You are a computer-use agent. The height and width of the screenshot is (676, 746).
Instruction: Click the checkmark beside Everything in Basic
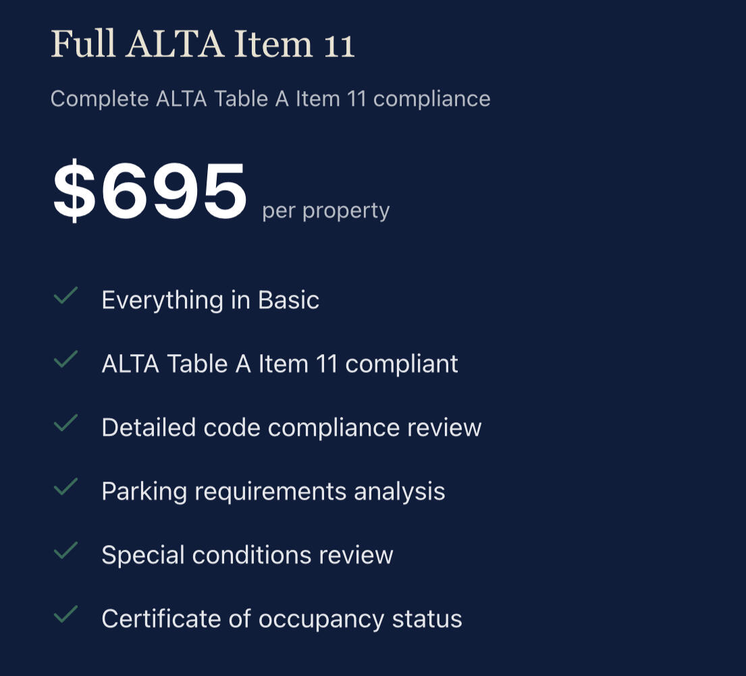coord(65,296)
